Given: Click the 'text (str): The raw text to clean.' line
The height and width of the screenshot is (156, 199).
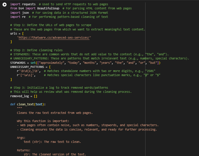Looking at the screenshot, I should pos(52,142).
